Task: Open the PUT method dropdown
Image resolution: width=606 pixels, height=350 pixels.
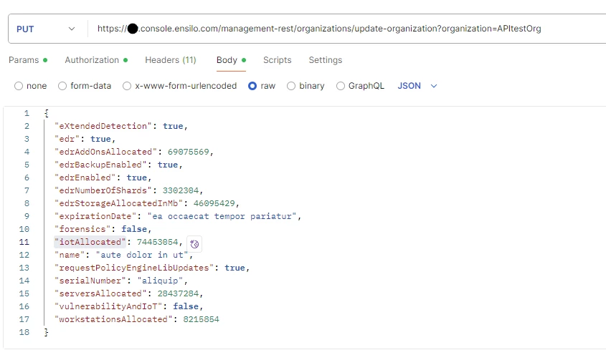Action: pyautogui.click(x=46, y=29)
